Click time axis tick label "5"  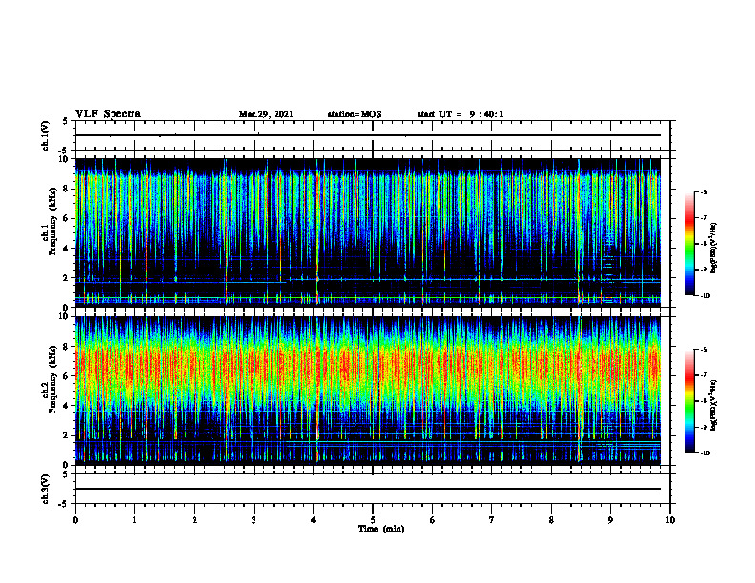click(x=373, y=520)
